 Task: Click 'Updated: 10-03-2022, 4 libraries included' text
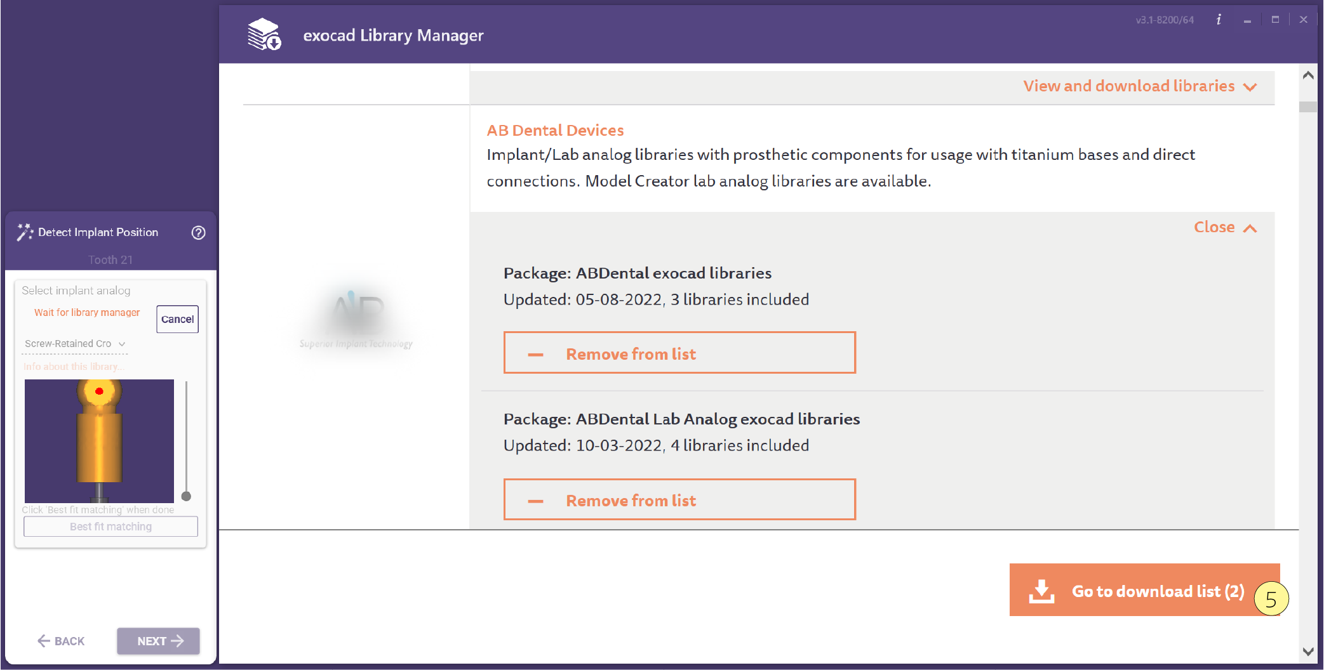[x=656, y=445]
